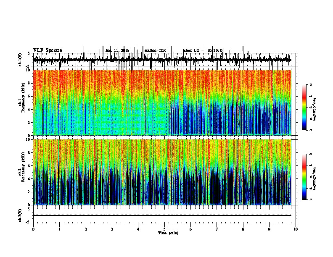The height and width of the screenshot is (257, 333).
Task: Click the ch.2 spectrogram color bar
Action: pos(304,177)
